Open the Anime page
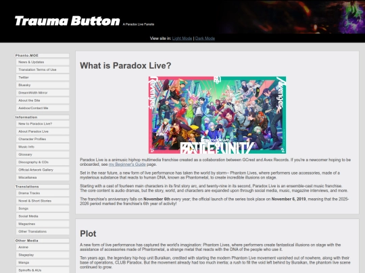This screenshot has width=365, height=273. coord(43,247)
